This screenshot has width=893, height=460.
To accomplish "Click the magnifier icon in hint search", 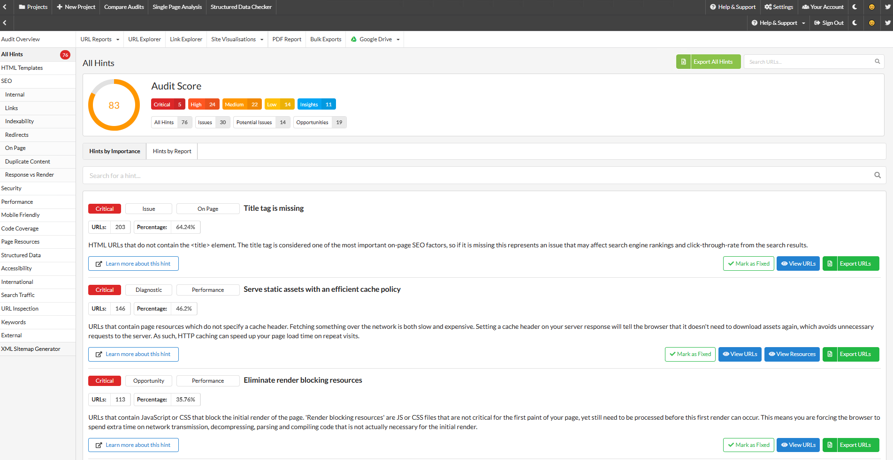I will 877,175.
